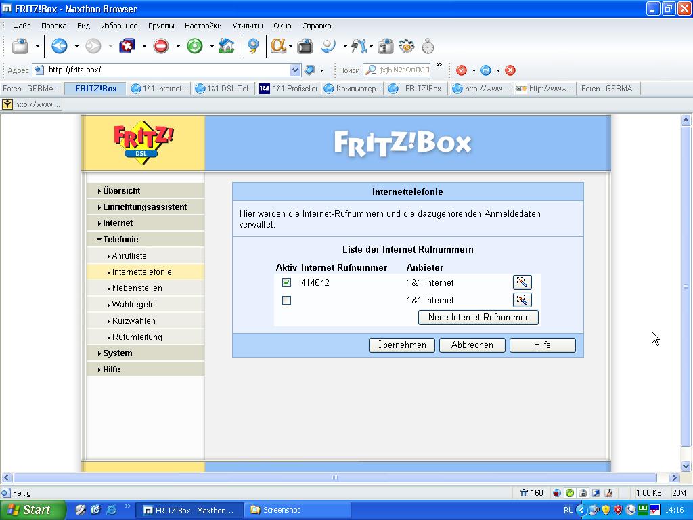Open the key and wrench tools icon

[x=359, y=46]
